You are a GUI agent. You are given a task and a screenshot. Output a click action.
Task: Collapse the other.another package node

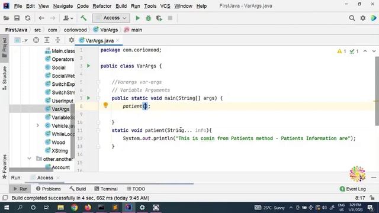tap(29, 159)
